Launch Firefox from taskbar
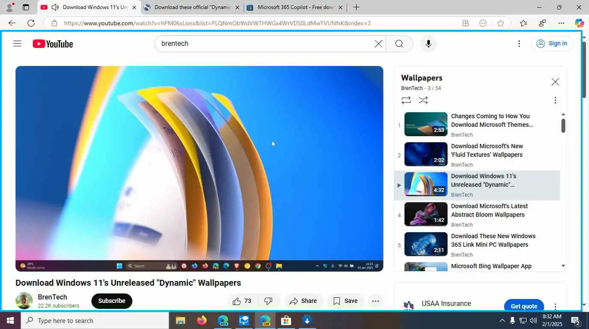This screenshot has height=329, width=589. (x=202, y=320)
